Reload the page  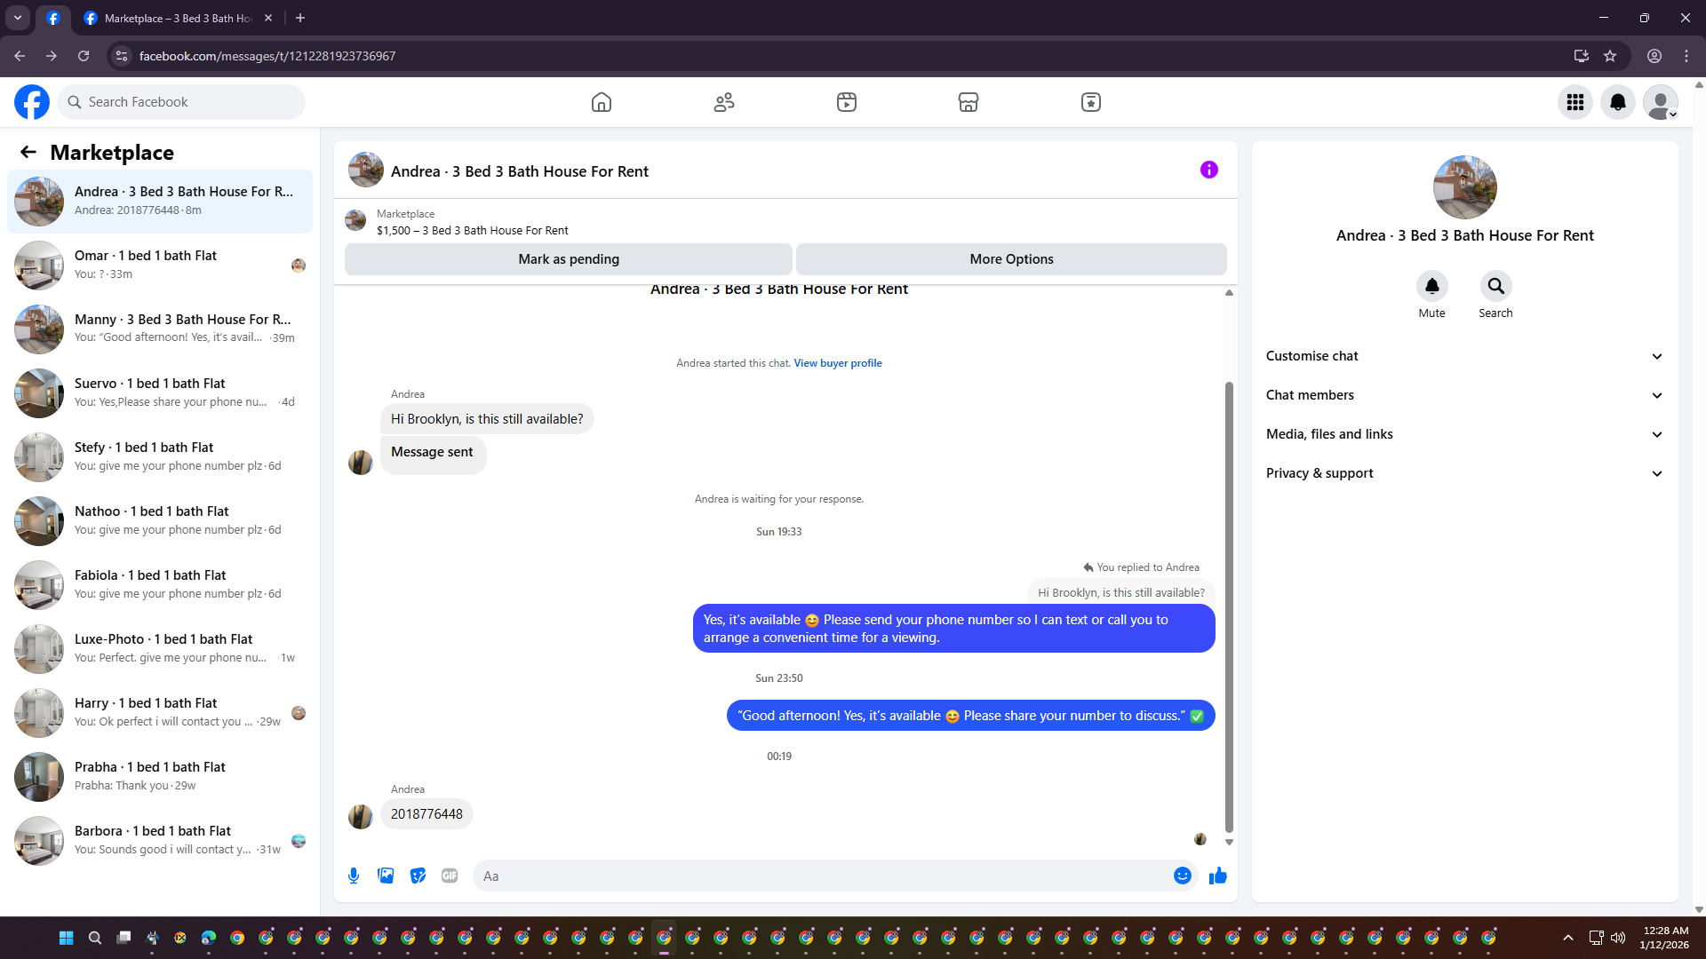[x=84, y=56]
